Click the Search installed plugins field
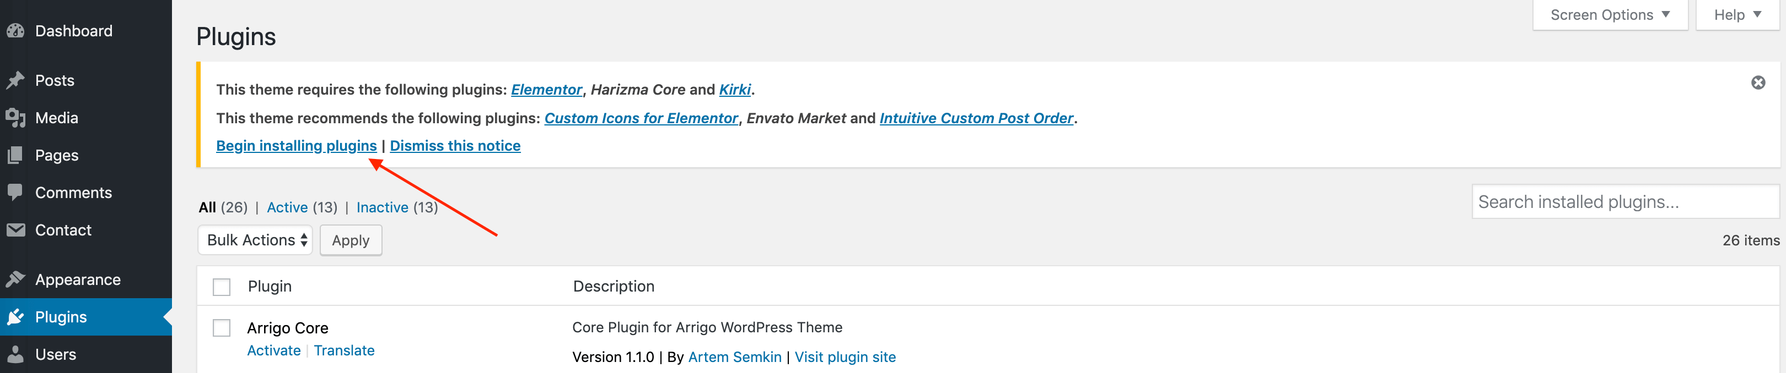Screen dimensions: 1786x373 click(1624, 202)
